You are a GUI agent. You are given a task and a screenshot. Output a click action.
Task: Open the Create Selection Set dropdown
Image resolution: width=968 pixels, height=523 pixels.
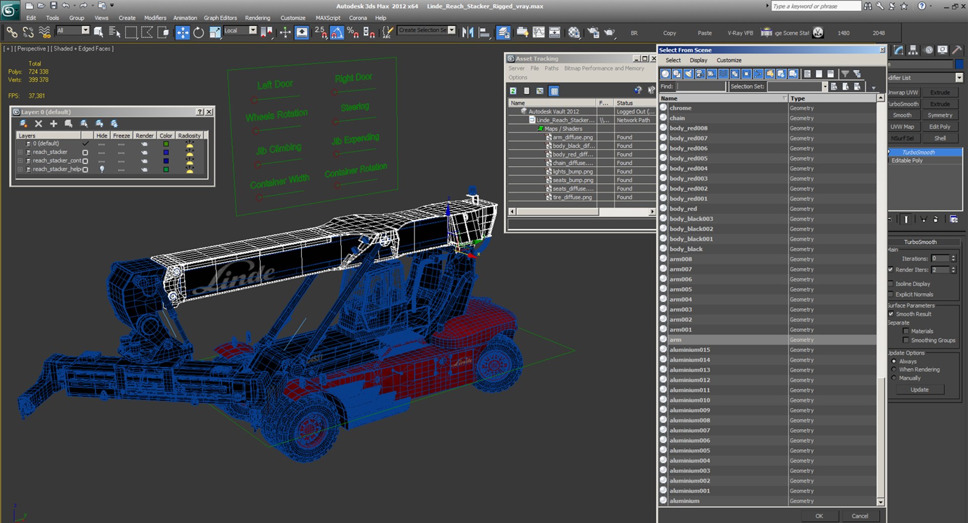pyautogui.click(x=452, y=30)
